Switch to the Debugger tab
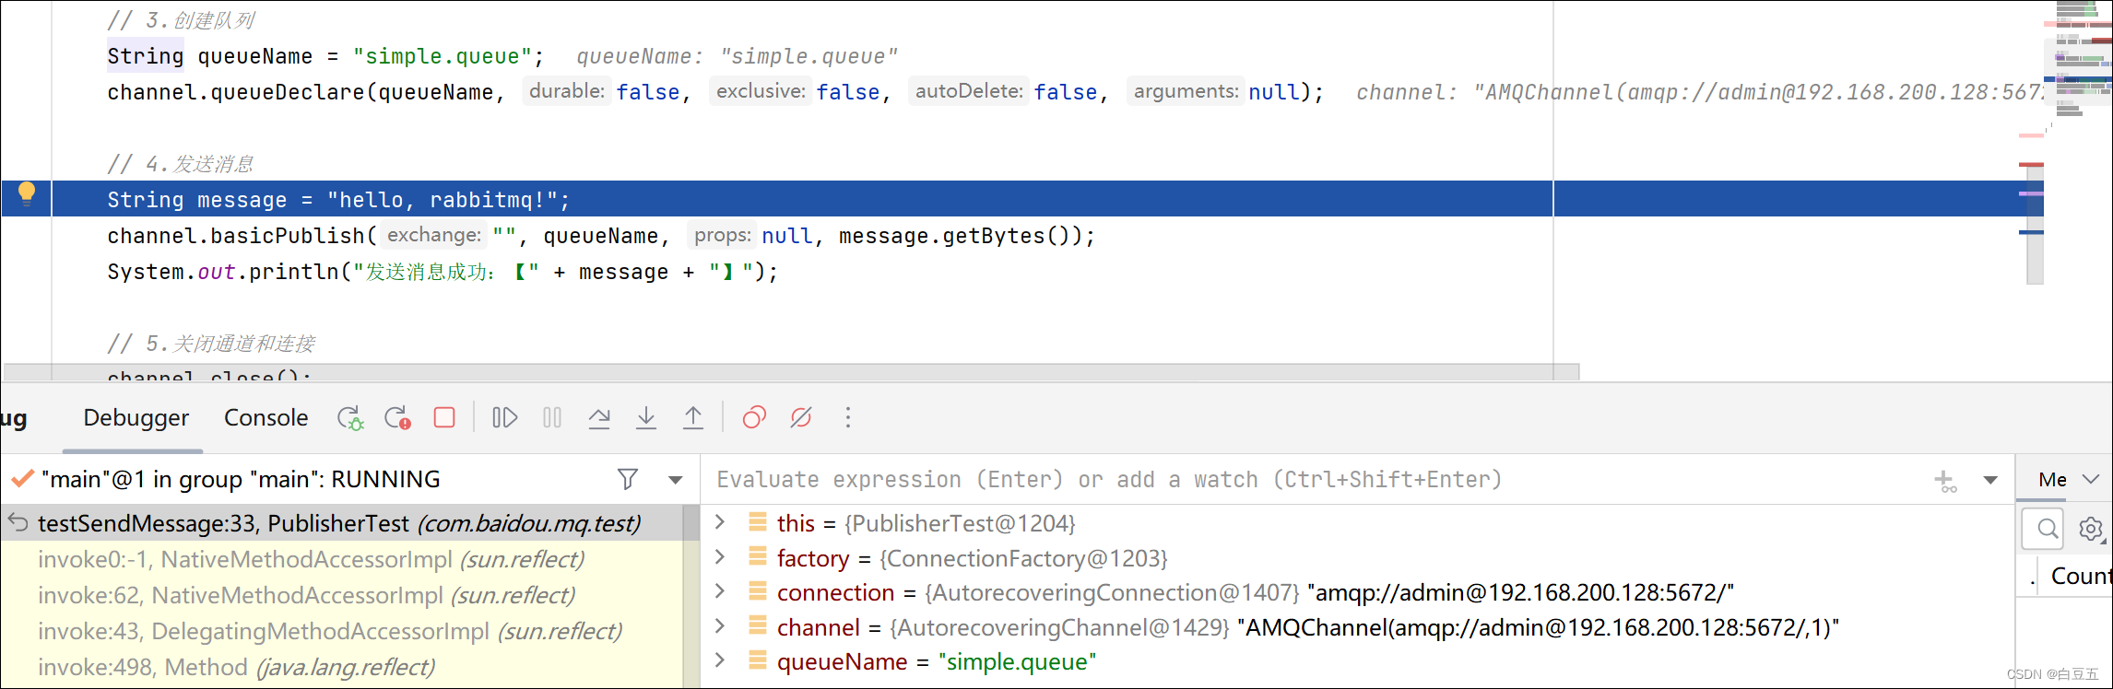 [136, 418]
